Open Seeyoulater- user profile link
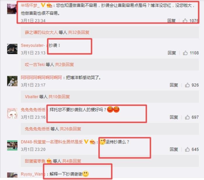 point(33,45)
